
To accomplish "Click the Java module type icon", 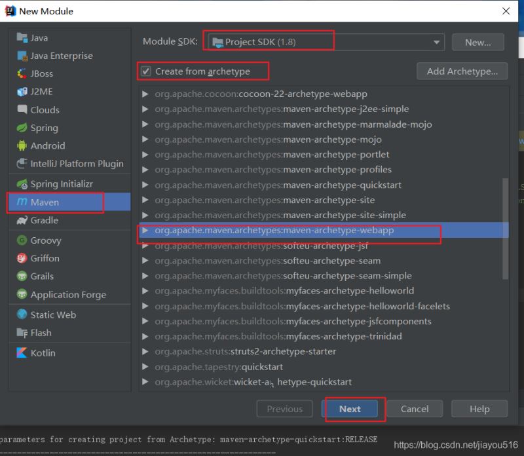I will pos(22,38).
